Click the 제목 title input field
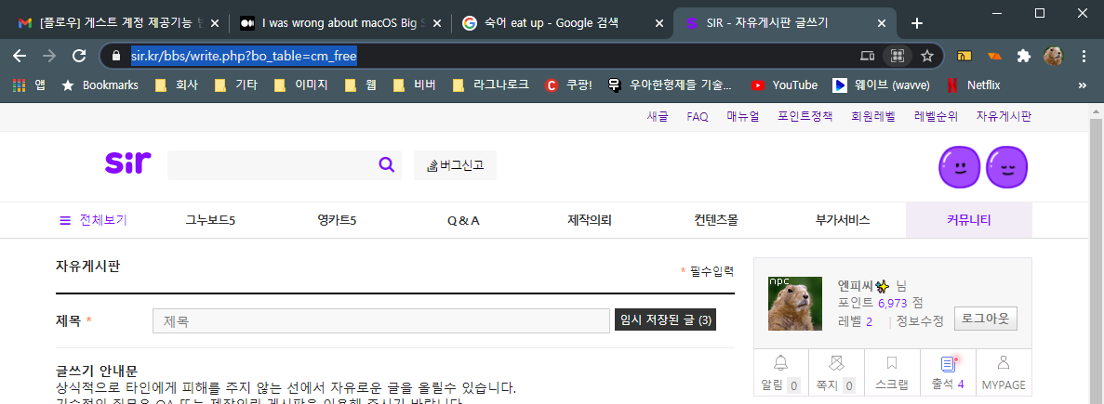This screenshot has width=1104, height=404. [x=380, y=320]
